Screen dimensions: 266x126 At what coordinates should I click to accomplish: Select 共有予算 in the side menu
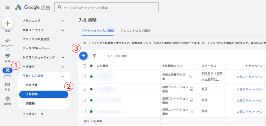pyautogui.click(x=32, y=85)
